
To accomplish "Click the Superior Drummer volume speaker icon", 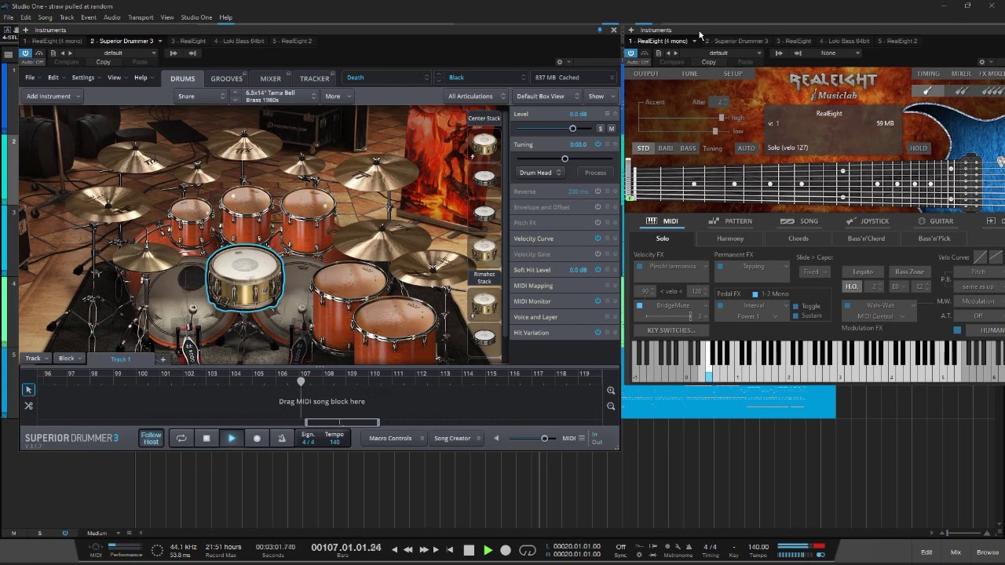I will 496,438.
